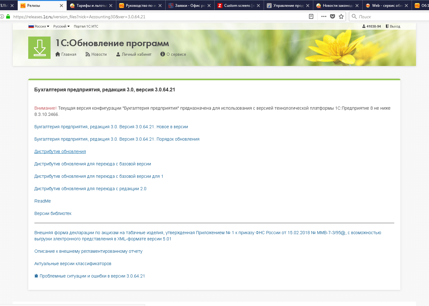Open the Русский language dropdown
The height and width of the screenshot is (306, 429).
tap(61, 26)
